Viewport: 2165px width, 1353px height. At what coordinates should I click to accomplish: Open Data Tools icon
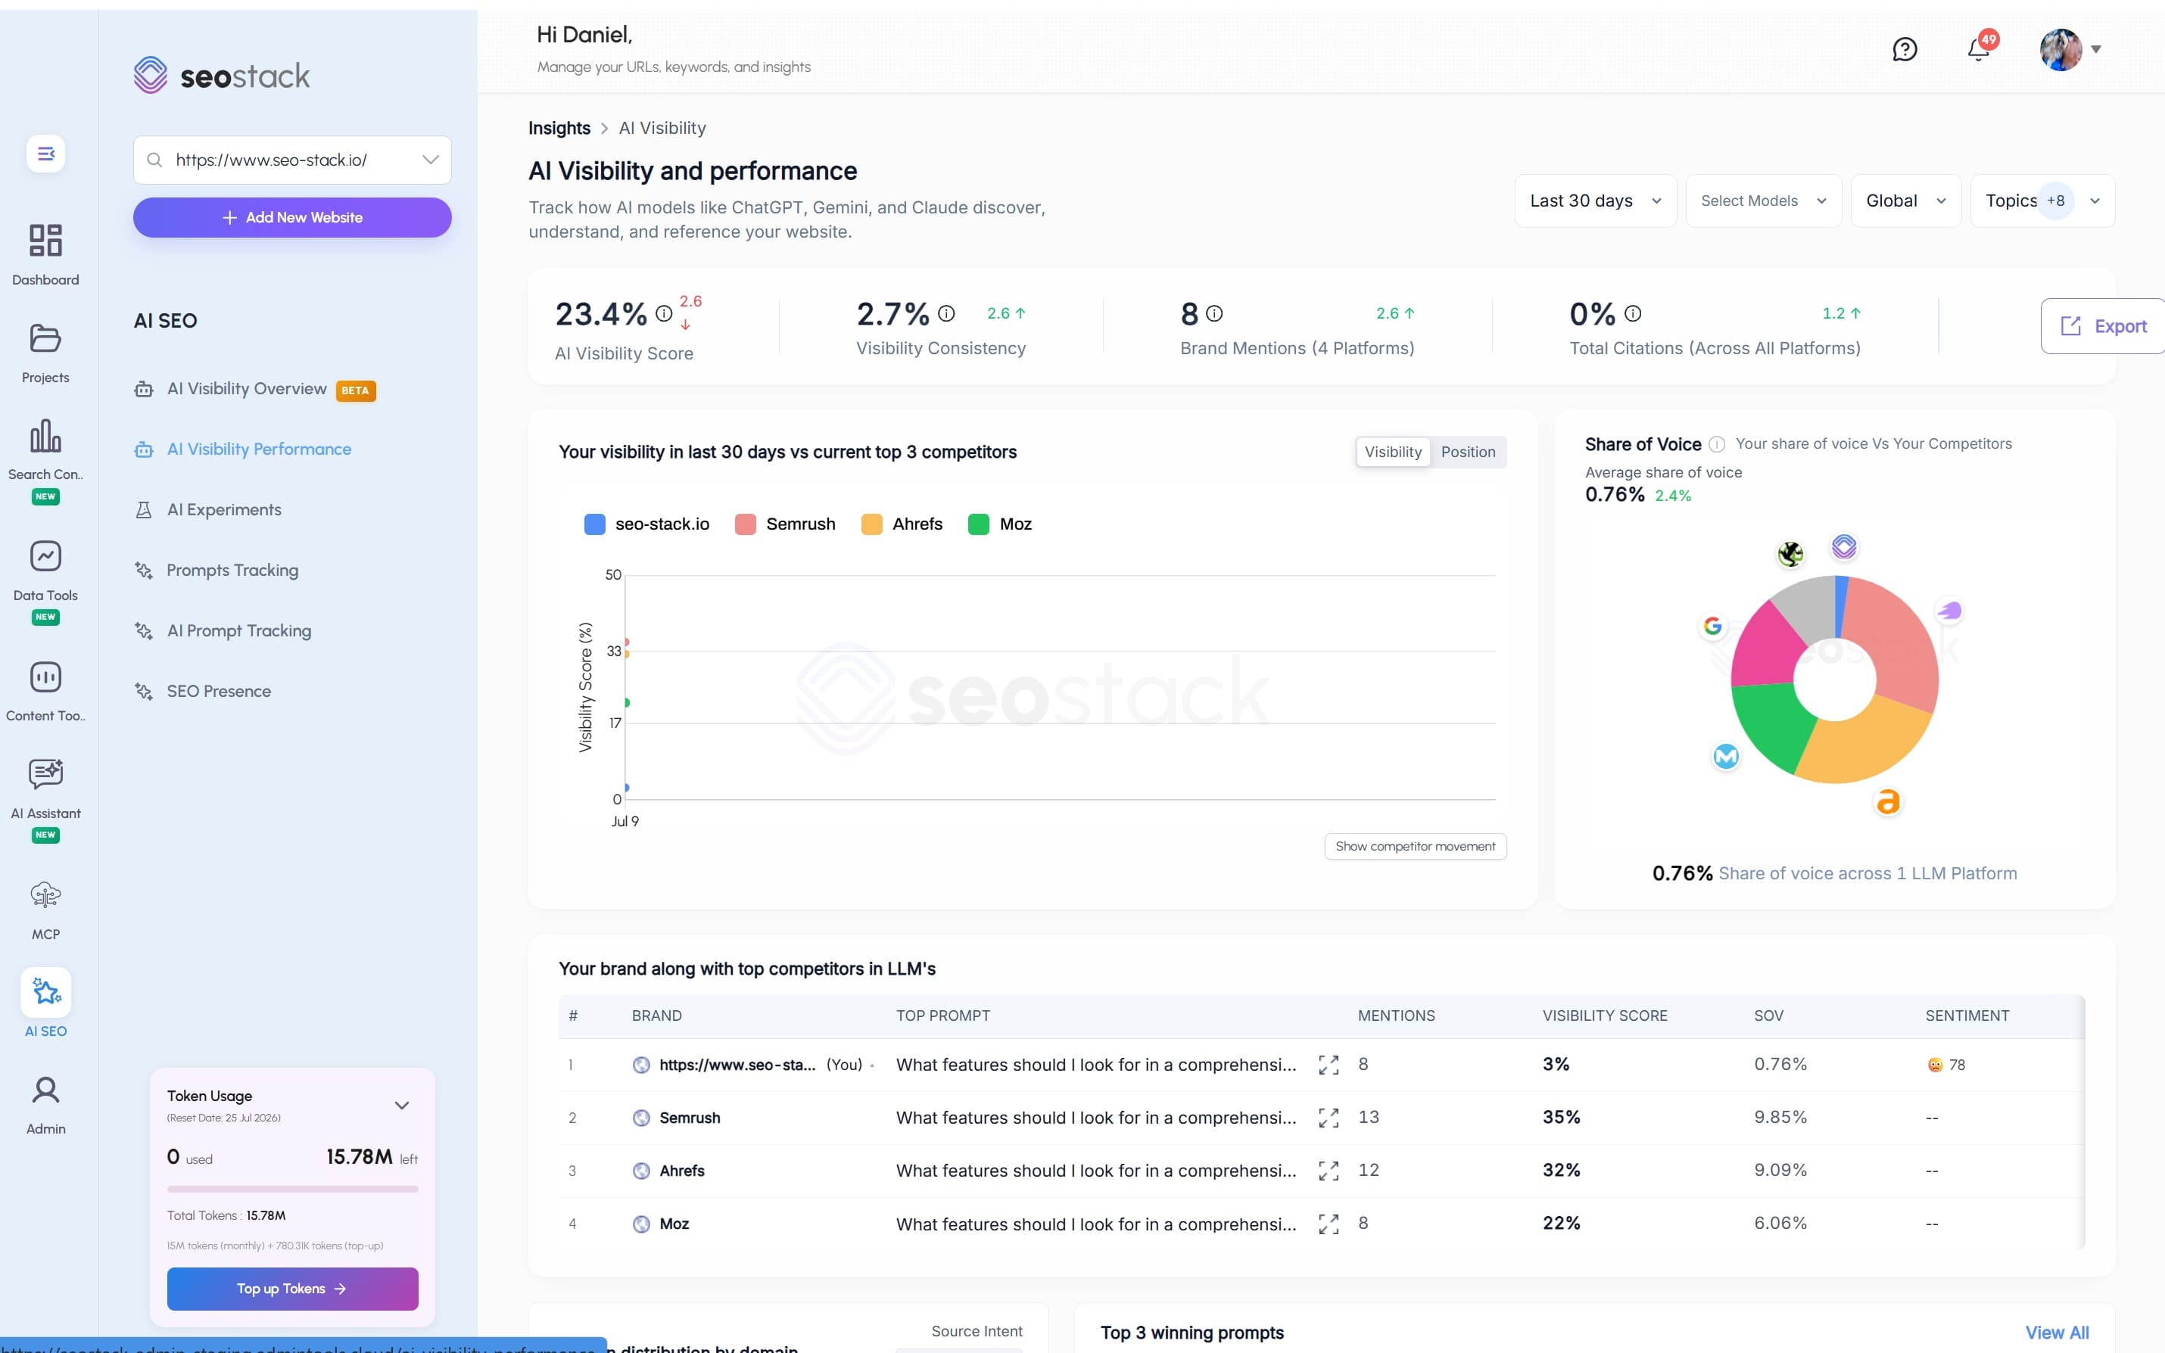45,555
